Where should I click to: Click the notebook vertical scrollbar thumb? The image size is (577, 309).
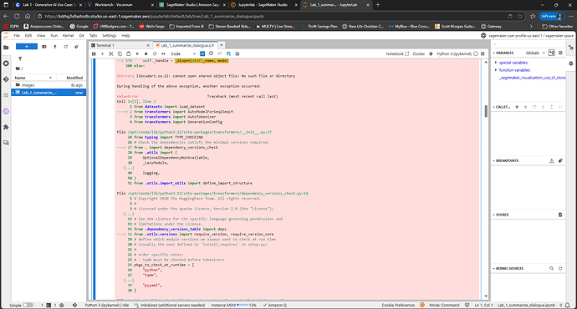pyautogui.click(x=486, y=111)
